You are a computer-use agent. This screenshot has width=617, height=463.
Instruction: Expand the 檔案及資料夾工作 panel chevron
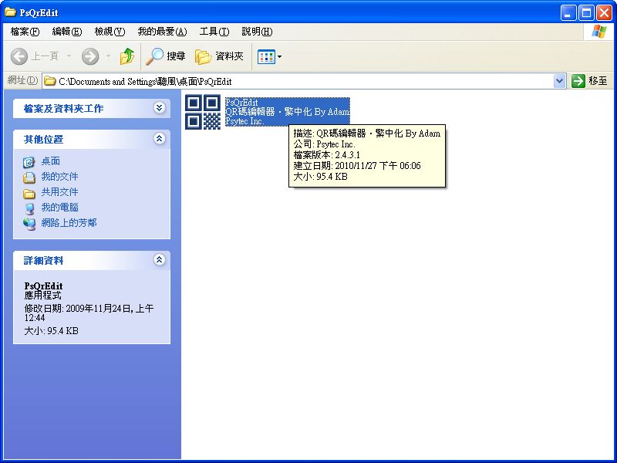(160, 108)
